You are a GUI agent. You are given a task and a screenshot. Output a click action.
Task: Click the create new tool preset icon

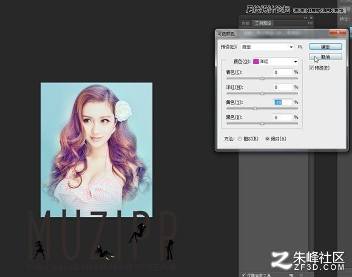(x=291, y=275)
